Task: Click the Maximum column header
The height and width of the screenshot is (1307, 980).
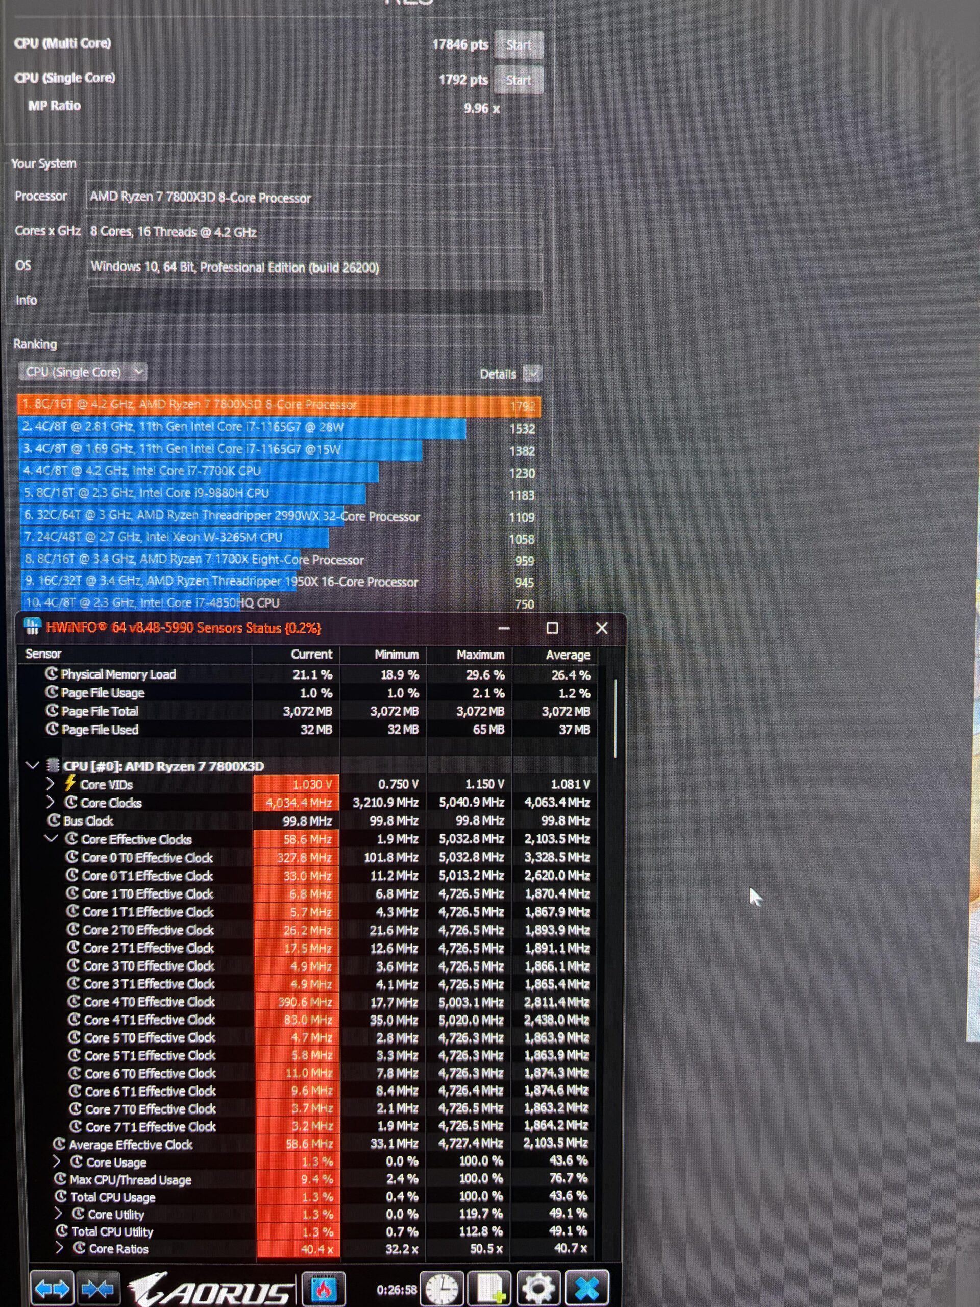Action: point(470,655)
